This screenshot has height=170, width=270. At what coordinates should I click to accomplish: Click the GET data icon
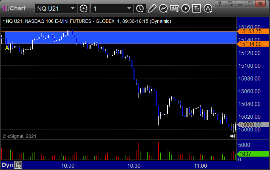(174, 8)
